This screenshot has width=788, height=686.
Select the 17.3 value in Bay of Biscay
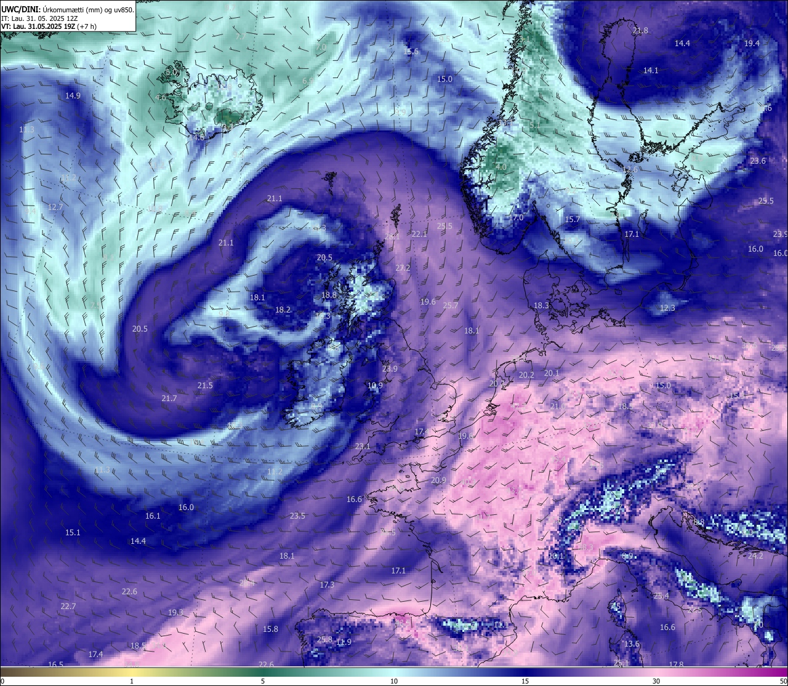click(327, 585)
